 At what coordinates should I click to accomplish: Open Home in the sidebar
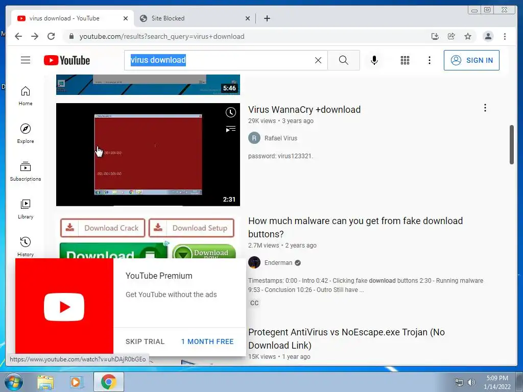pos(26,96)
